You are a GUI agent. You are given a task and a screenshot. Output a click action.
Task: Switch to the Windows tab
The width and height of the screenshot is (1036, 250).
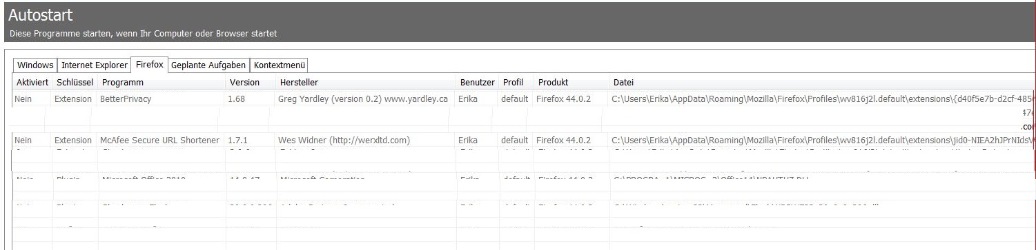click(x=35, y=65)
